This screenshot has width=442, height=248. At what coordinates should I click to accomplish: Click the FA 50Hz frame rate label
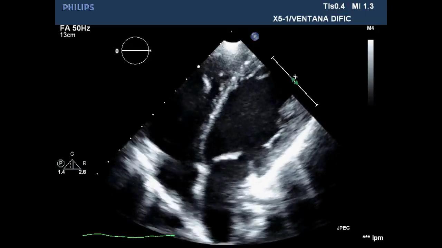pyautogui.click(x=75, y=28)
